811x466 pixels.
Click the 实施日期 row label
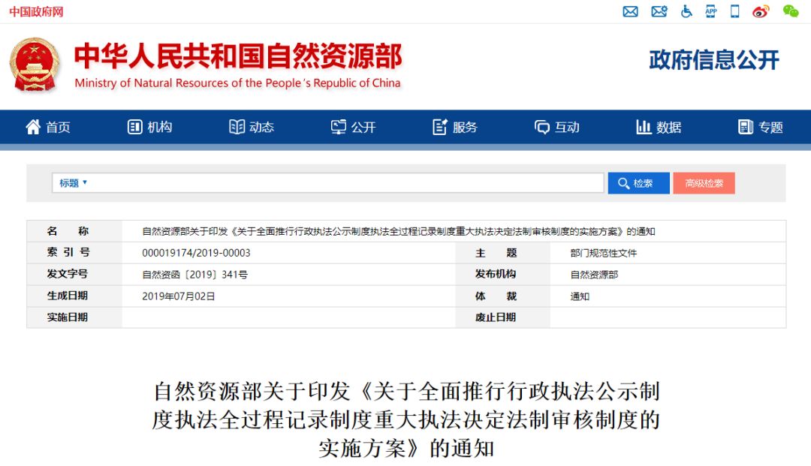pyautogui.click(x=68, y=317)
